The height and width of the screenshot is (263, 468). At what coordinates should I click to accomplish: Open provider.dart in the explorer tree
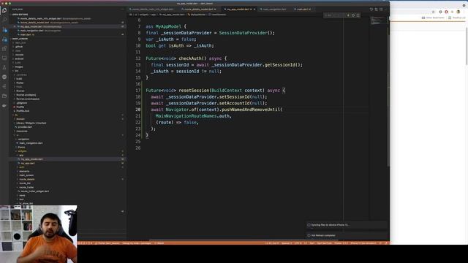coord(25,127)
